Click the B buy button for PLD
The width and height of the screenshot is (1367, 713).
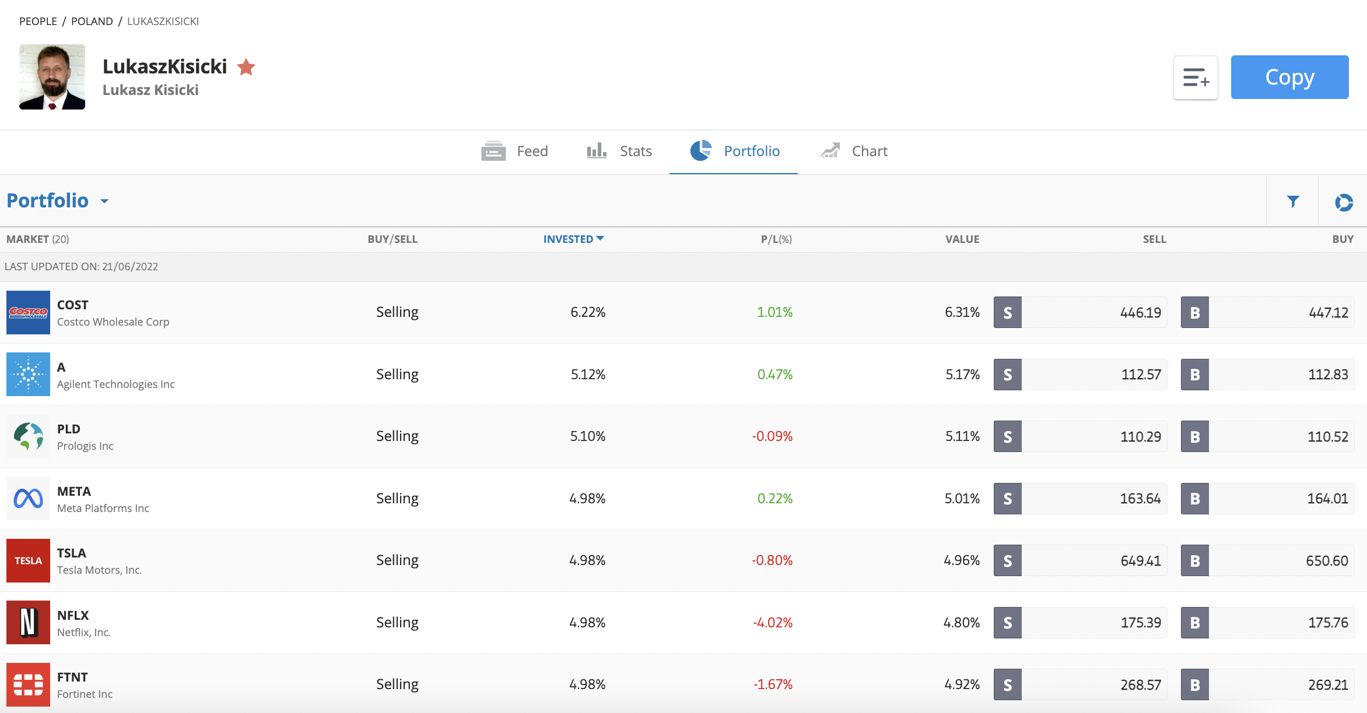point(1194,436)
